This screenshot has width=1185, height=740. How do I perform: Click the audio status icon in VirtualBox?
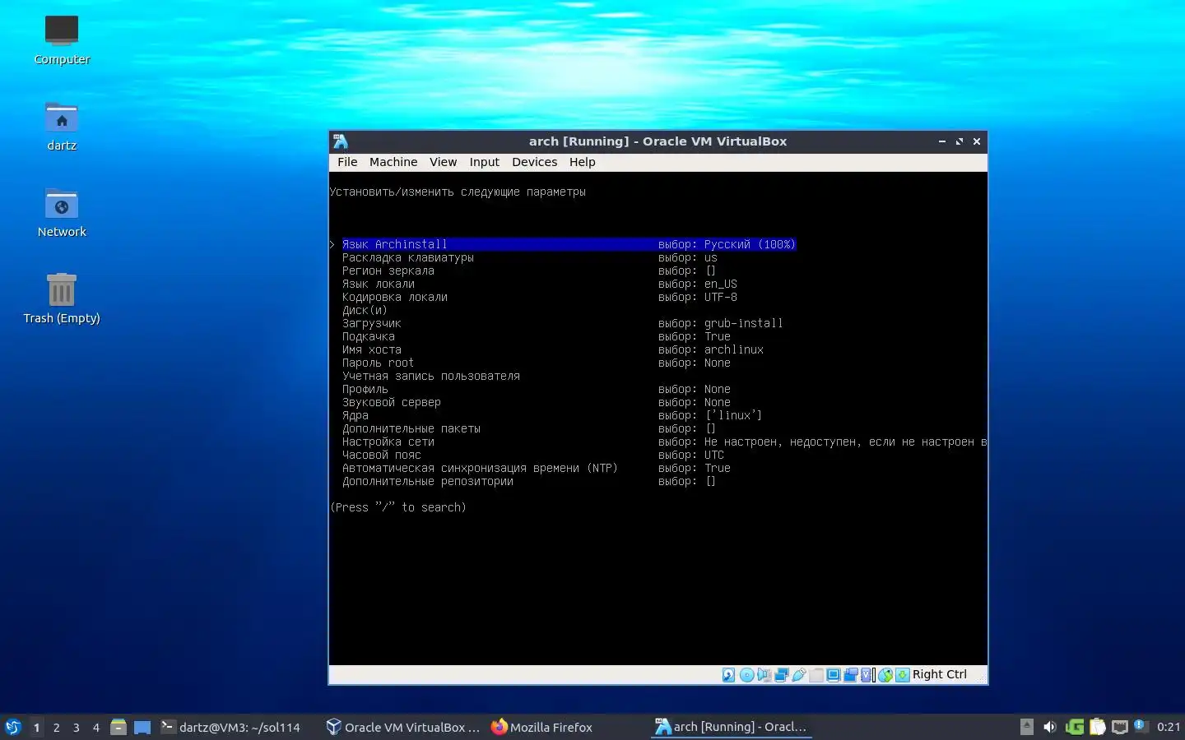[764, 675]
